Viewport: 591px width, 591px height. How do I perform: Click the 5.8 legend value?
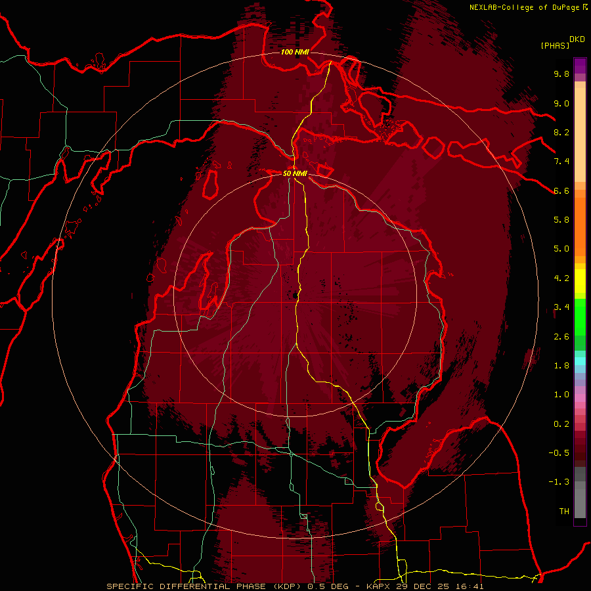(561, 220)
